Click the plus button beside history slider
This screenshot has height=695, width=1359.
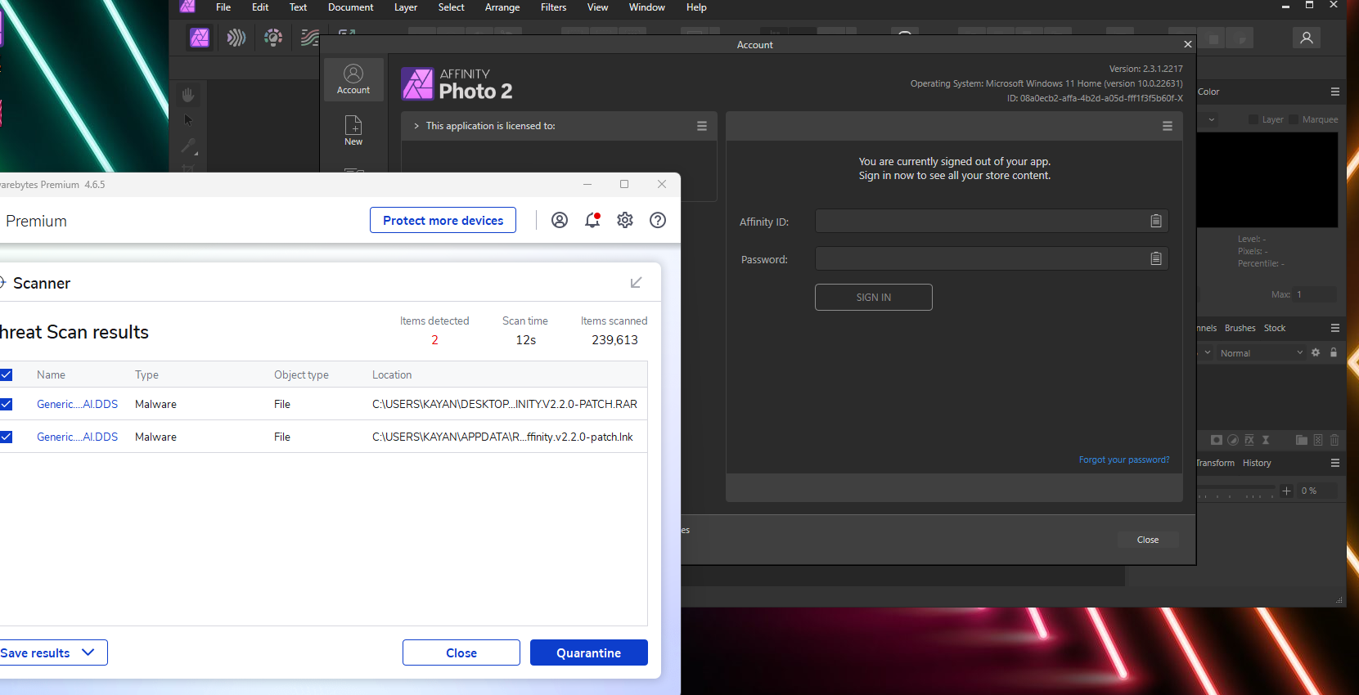(1286, 491)
